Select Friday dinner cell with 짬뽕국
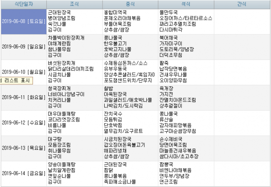 pos(186,173)
